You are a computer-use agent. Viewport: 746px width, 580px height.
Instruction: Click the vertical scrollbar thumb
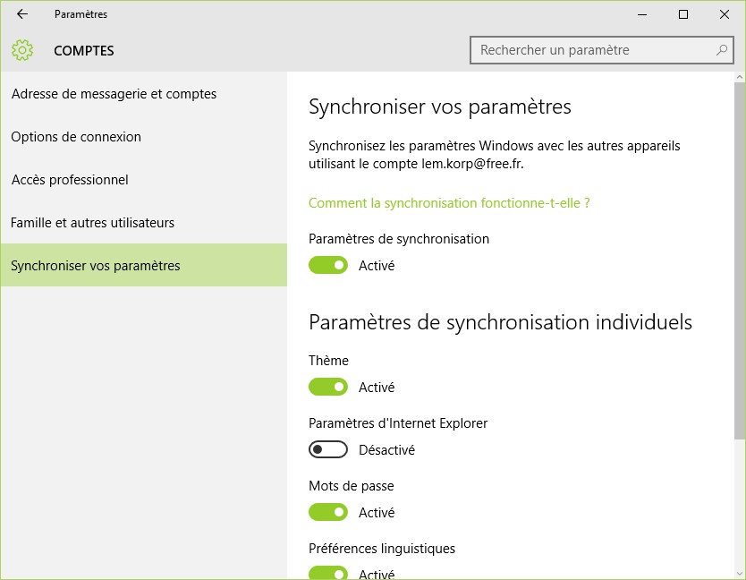[739, 260]
